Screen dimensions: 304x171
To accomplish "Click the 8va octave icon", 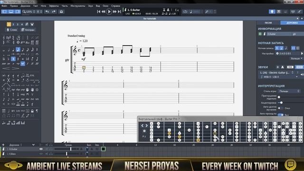I will click(x=23, y=42).
